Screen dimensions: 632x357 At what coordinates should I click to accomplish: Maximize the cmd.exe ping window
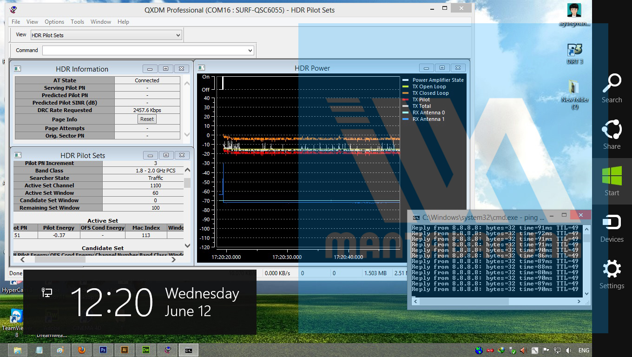point(564,215)
